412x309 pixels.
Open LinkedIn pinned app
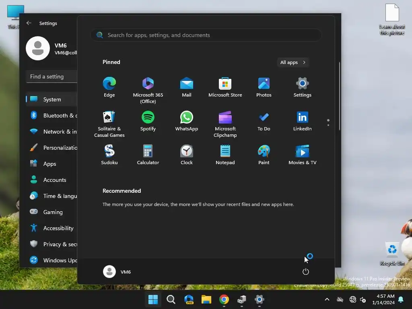point(303,121)
